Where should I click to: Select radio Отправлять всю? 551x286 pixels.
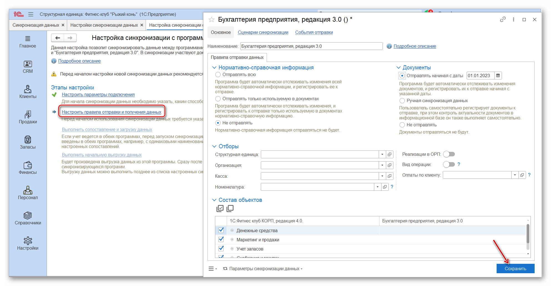point(218,75)
